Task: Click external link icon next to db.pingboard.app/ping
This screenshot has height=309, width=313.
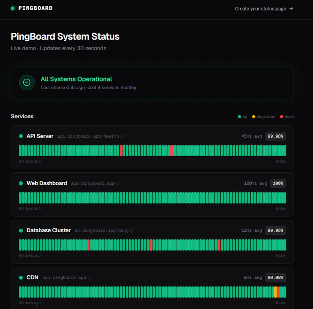Action: click(132, 231)
